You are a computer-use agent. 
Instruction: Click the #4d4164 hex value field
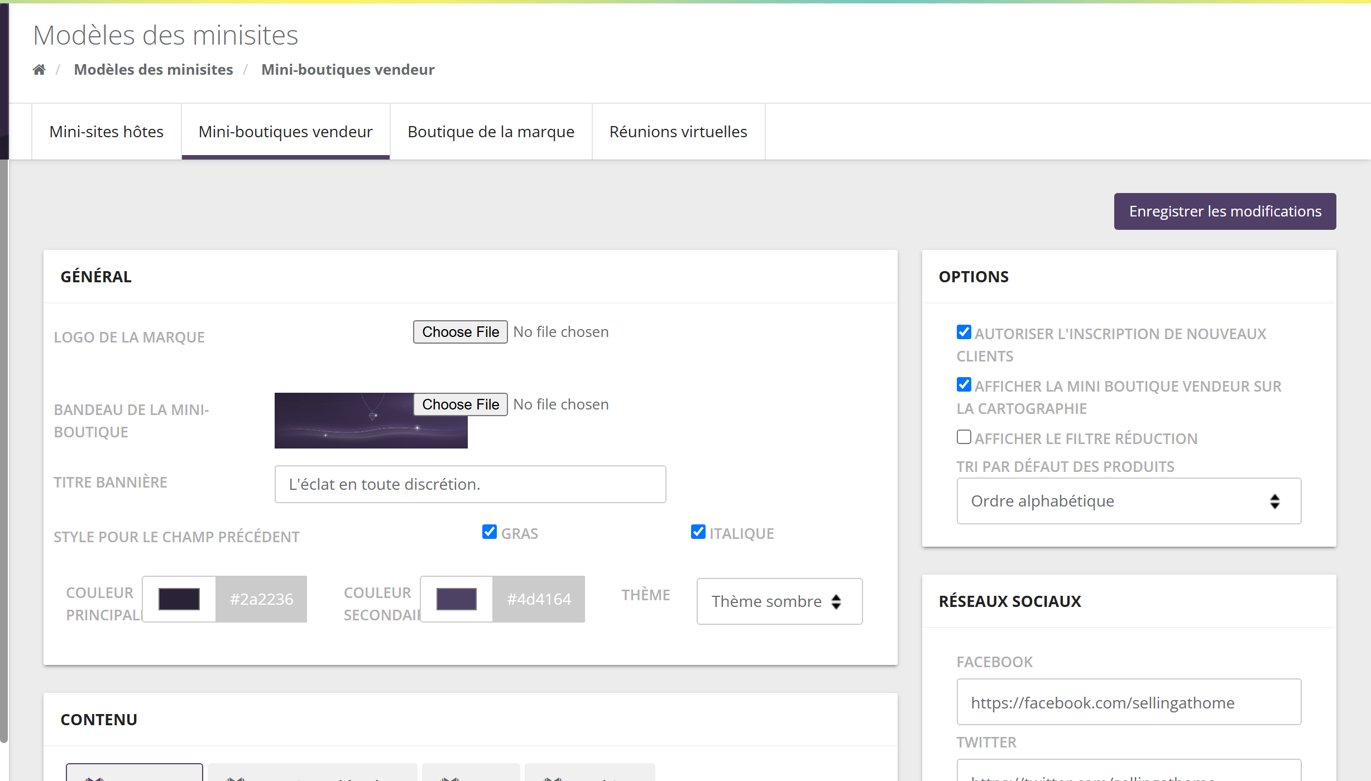(x=539, y=599)
